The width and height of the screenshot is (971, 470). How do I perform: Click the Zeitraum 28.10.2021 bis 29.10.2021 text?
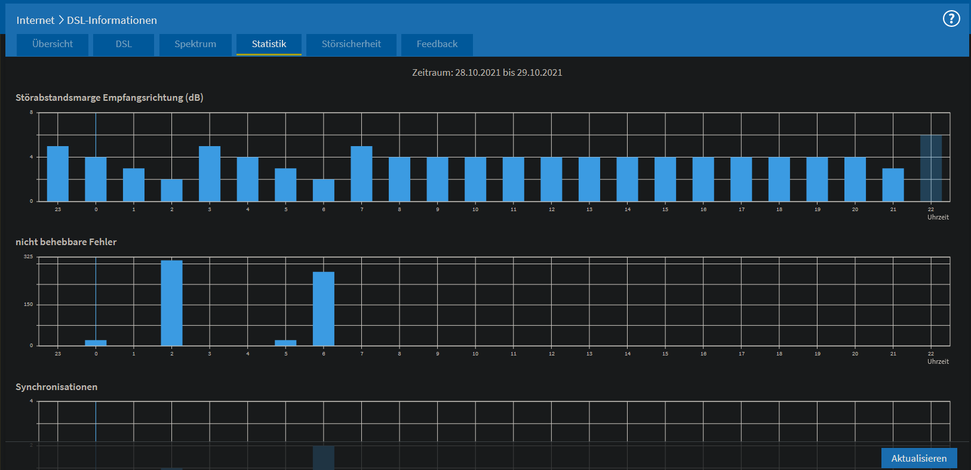tap(487, 72)
